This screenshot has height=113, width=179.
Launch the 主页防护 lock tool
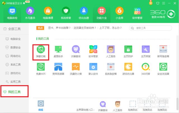click(x=128, y=51)
